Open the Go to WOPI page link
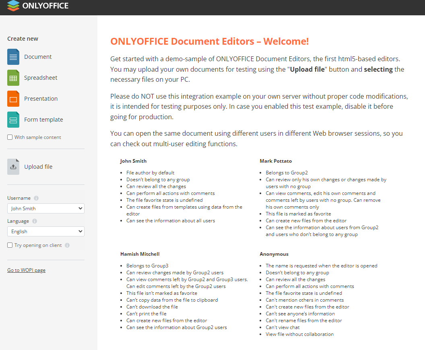 click(x=26, y=270)
